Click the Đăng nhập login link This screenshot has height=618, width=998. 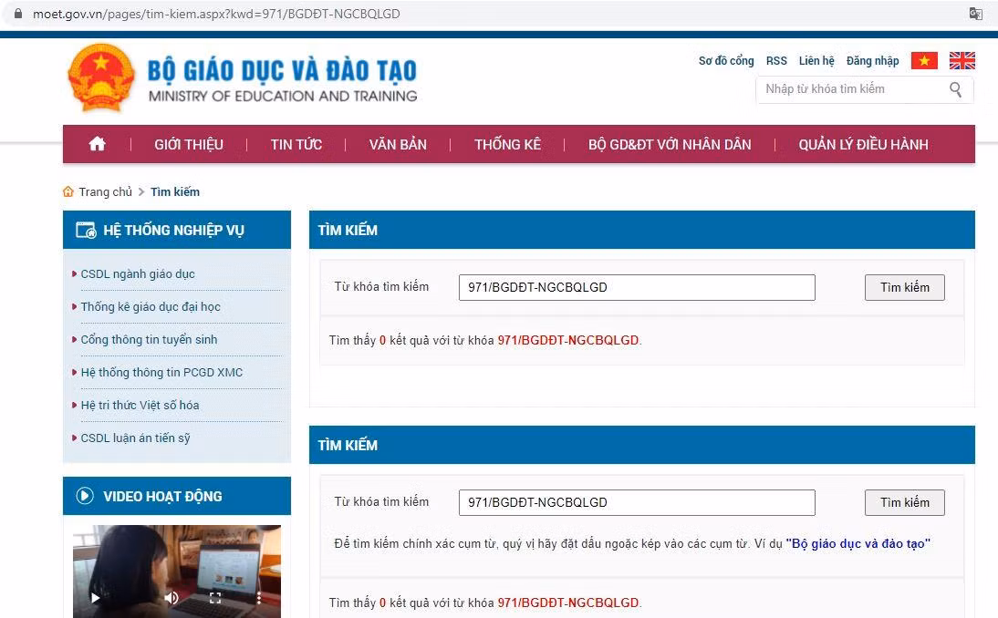pos(872,61)
